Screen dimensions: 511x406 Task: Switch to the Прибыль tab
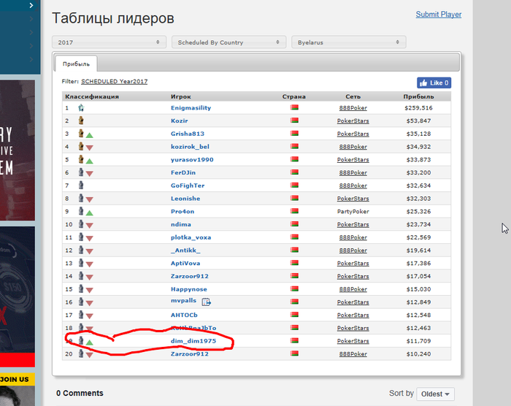pos(76,64)
